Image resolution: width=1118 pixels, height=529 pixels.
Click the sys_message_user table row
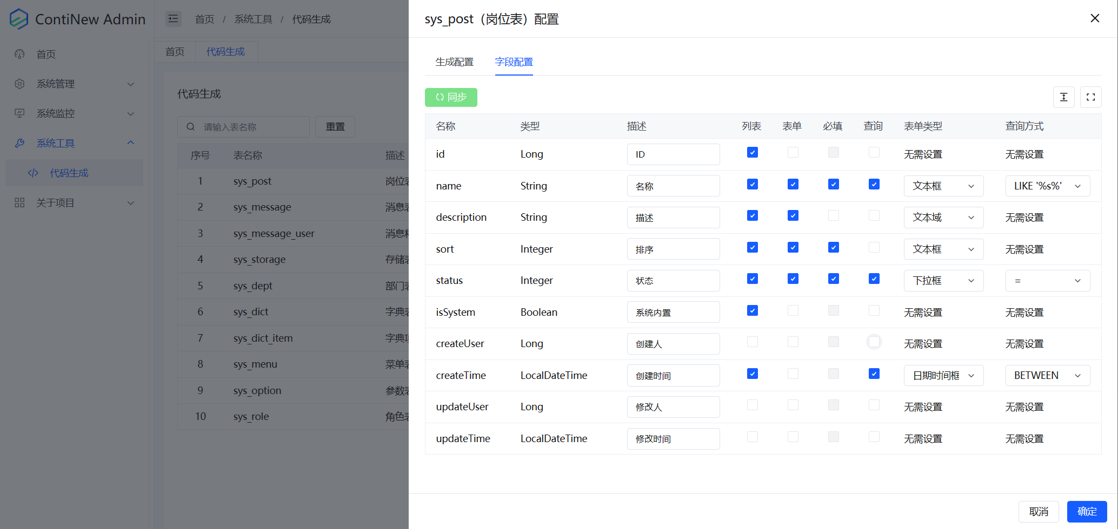(293, 233)
